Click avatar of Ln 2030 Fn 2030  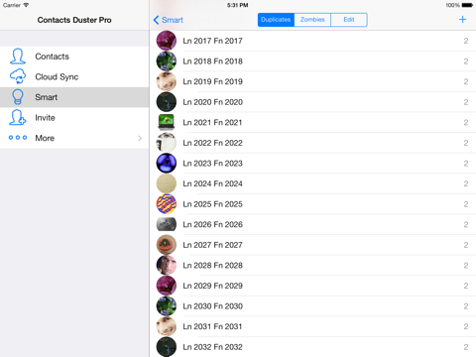(x=167, y=306)
